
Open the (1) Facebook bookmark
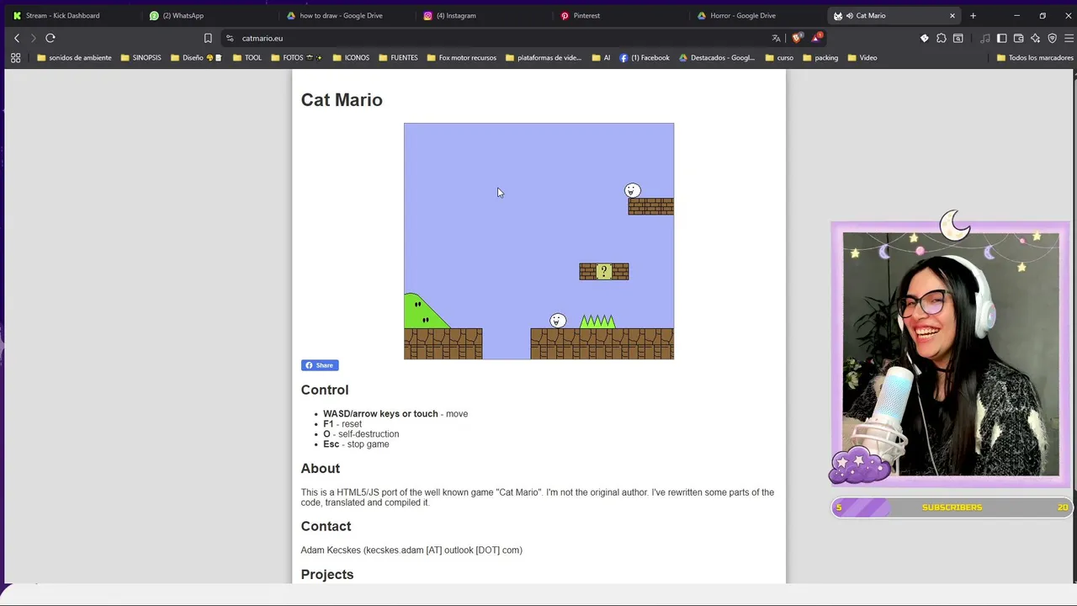pos(645,58)
